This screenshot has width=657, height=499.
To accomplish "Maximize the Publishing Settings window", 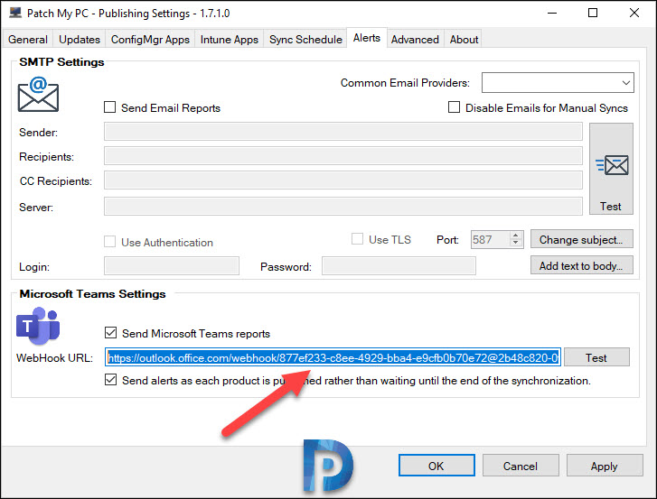I will click(x=593, y=13).
